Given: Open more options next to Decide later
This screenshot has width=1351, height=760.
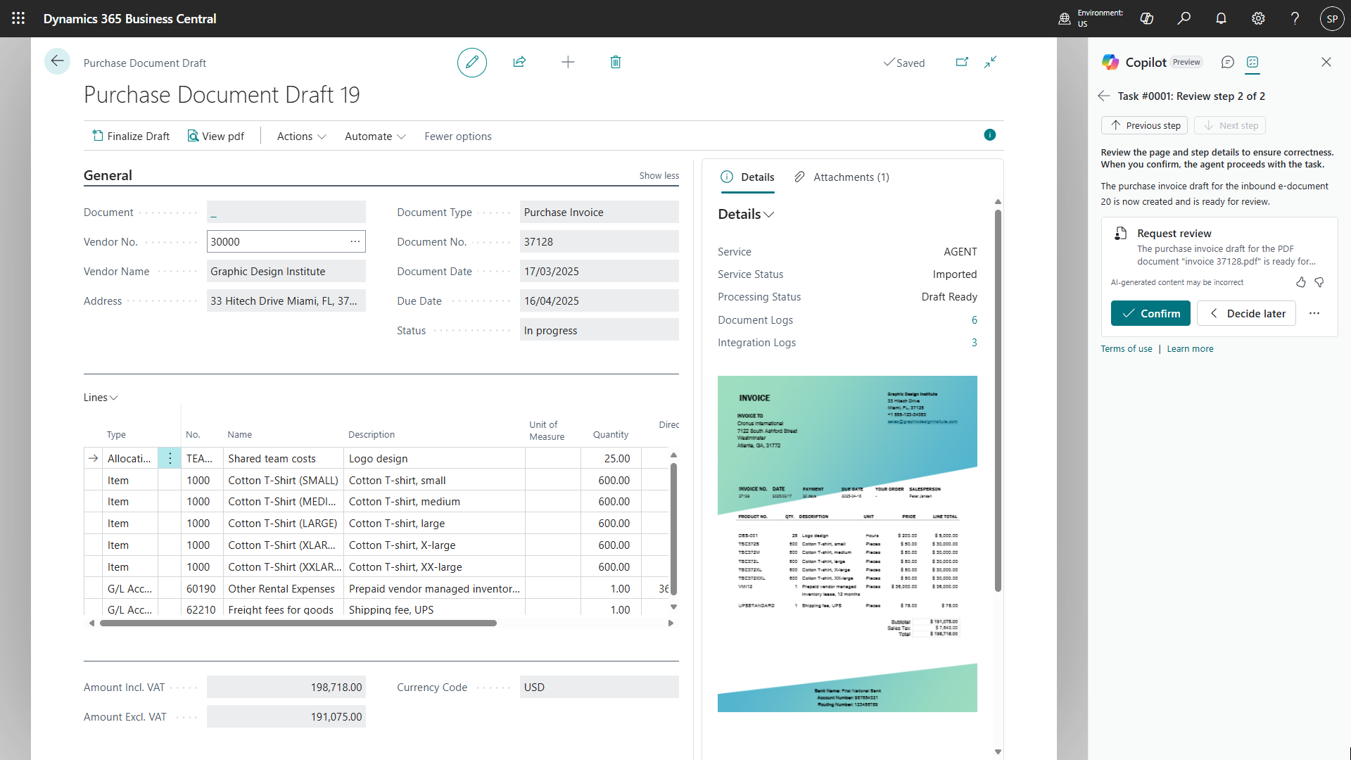Looking at the screenshot, I should tap(1314, 313).
